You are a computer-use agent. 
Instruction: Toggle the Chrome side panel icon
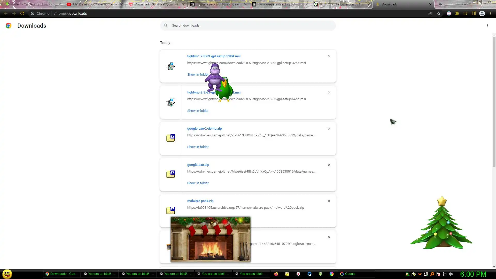pos(474,13)
